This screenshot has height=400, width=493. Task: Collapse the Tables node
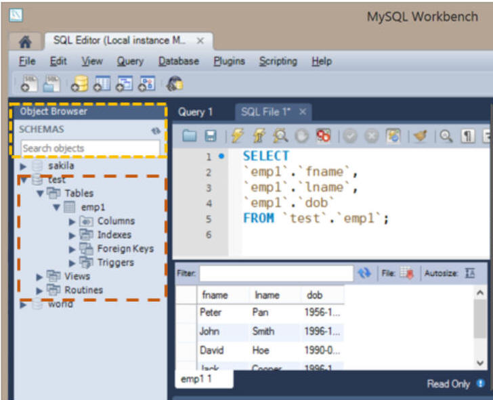tap(40, 194)
